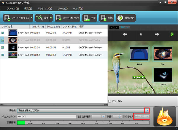The height and width of the screenshot is (130, 178).
Task: Click the capacity estimate bar
Action: 83,123
